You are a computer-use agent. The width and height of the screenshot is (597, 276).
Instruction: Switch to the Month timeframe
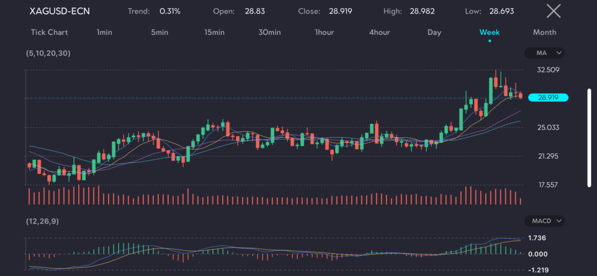click(545, 32)
